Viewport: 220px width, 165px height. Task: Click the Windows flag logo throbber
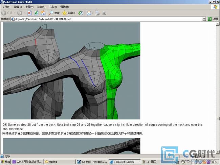215,7
